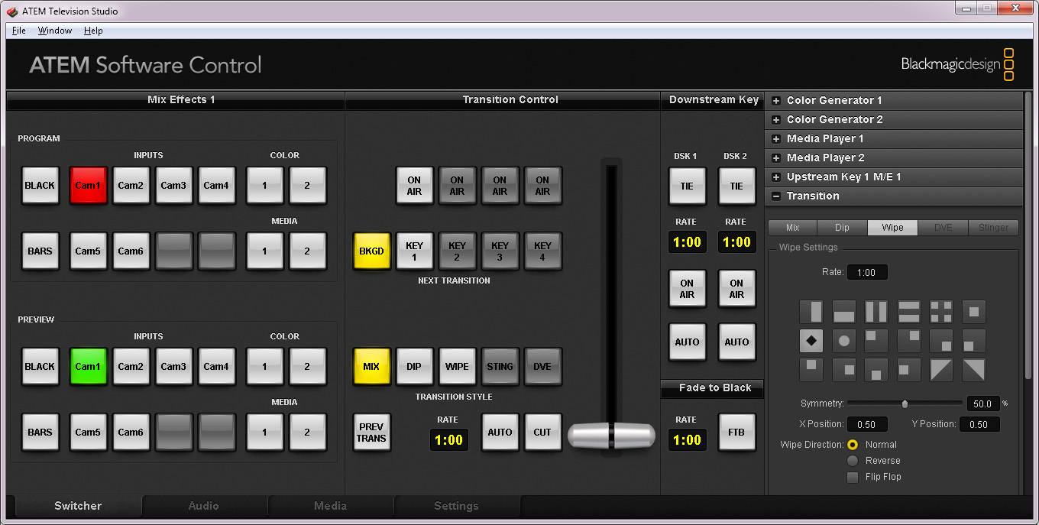Choose the top-left corner square wipe pattern
The height and width of the screenshot is (525, 1039).
(x=876, y=341)
